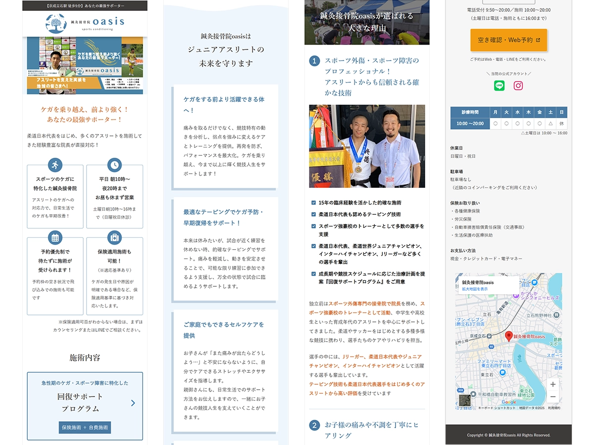The height and width of the screenshot is (445, 594).
Task: Click the tree logo of oasis clinic
Action: point(56,23)
